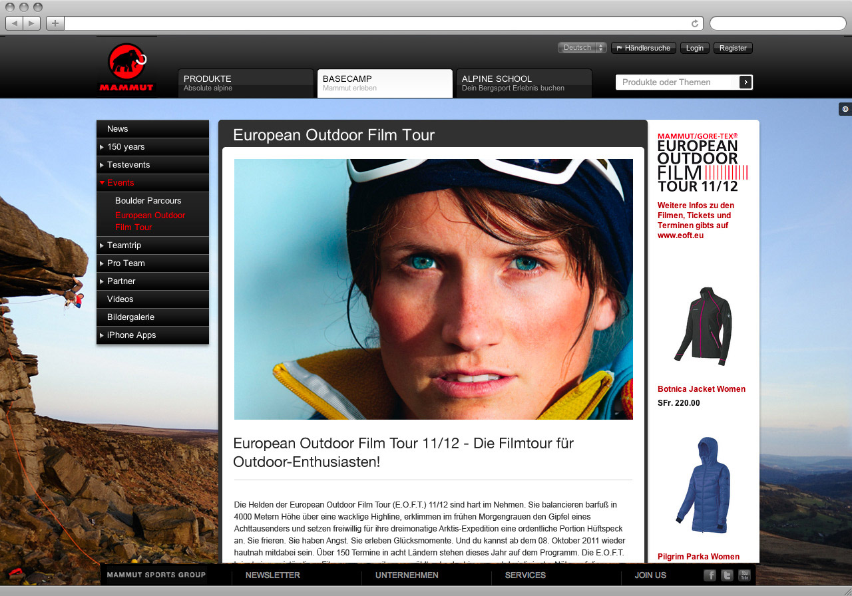This screenshot has width=852, height=596.
Task: Open Mammut Facebook page icon
Action: coord(710,575)
